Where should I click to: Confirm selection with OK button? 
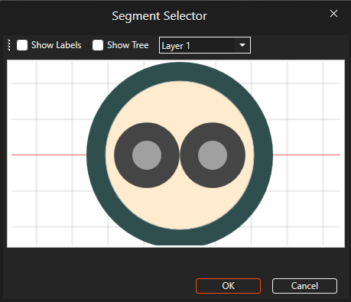click(228, 286)
